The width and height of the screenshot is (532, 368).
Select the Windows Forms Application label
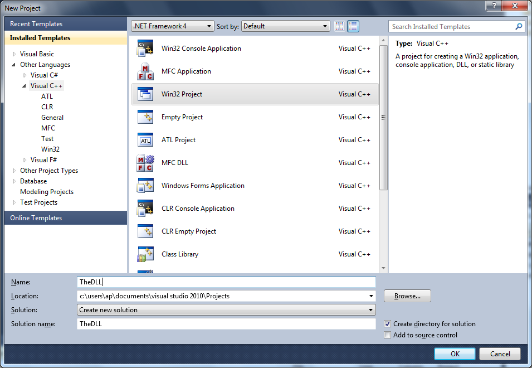[203, 186]
